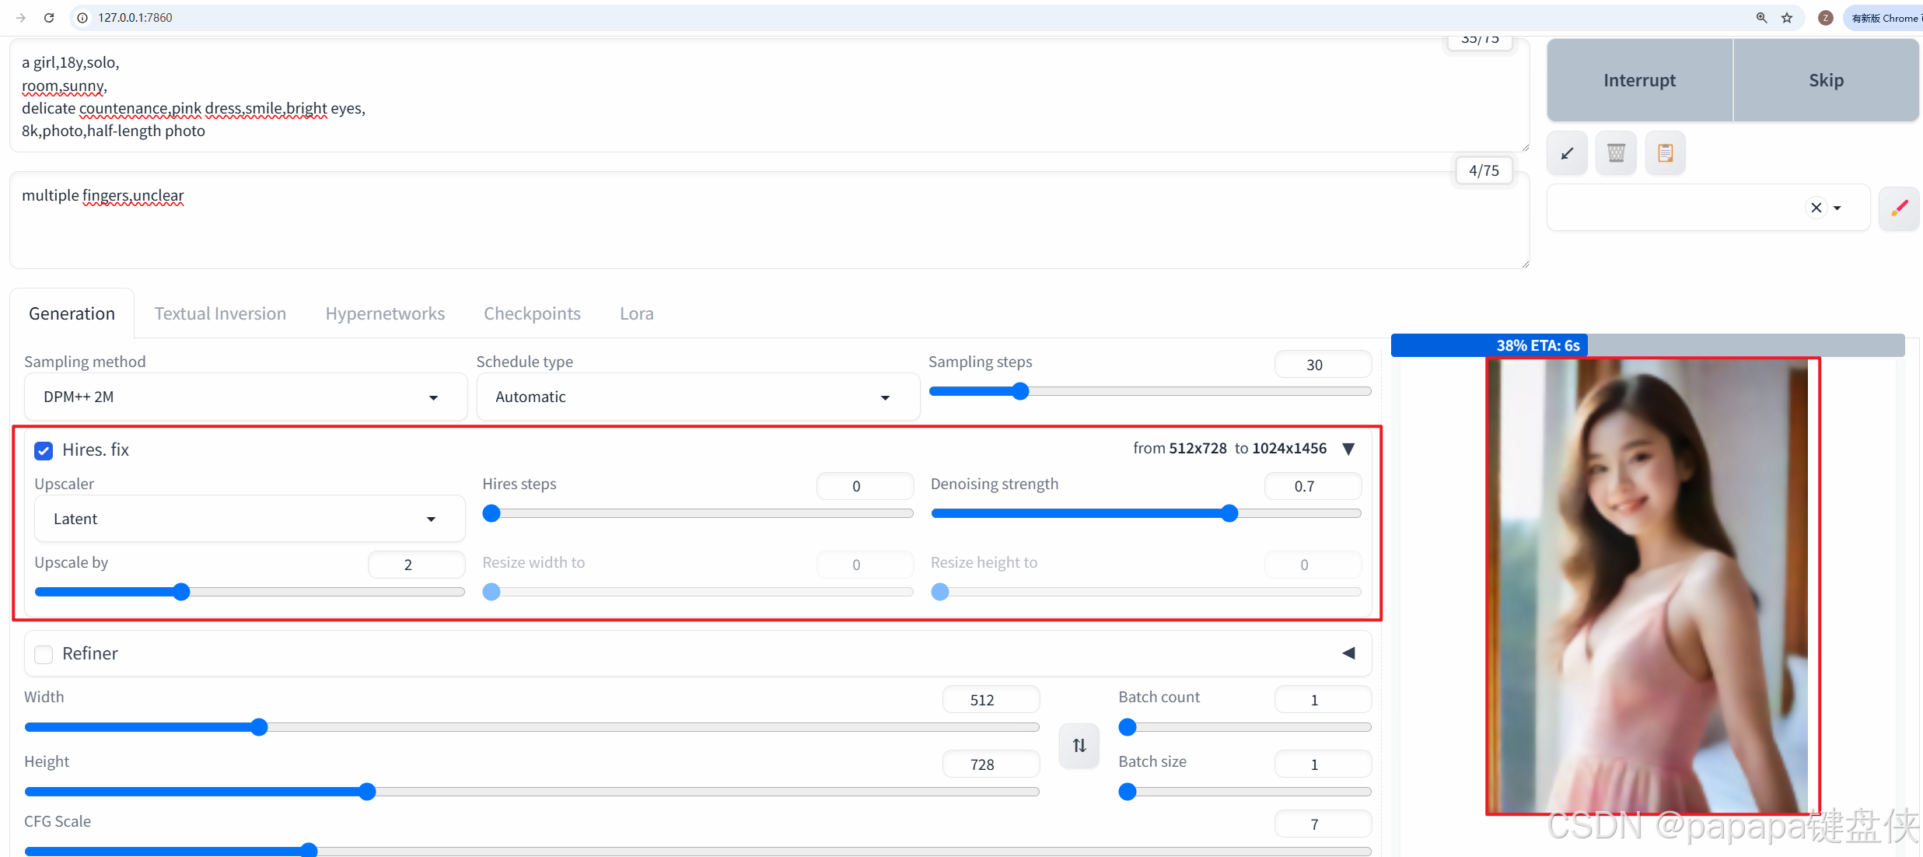
Task: Click the clipboard paste styles icon
Action: (x=1665, y=153)
